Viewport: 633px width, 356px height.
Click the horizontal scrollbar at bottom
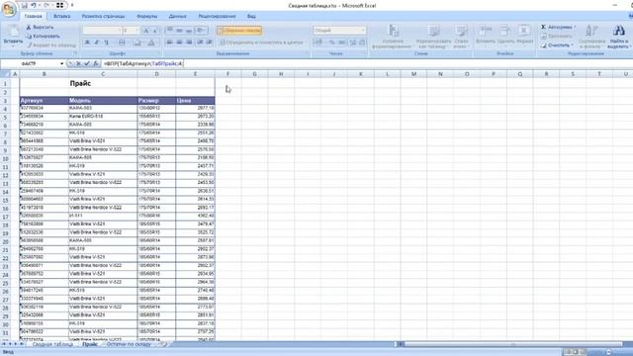pyautogui.click(x=512, y=344)
